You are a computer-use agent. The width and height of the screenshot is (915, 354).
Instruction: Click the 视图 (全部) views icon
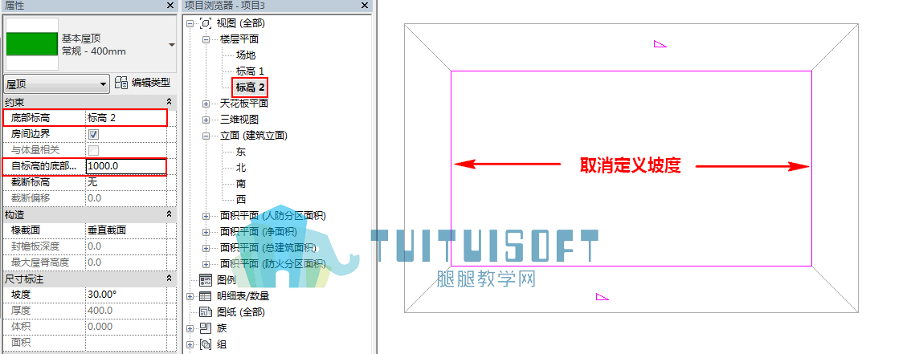[x=206, y=23]
